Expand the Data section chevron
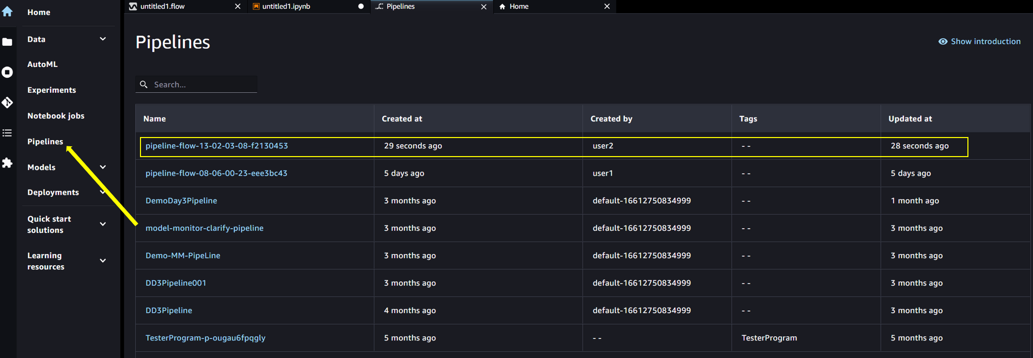The height and width of the screenshot is (358, 1033). click(x=103, y=39)
